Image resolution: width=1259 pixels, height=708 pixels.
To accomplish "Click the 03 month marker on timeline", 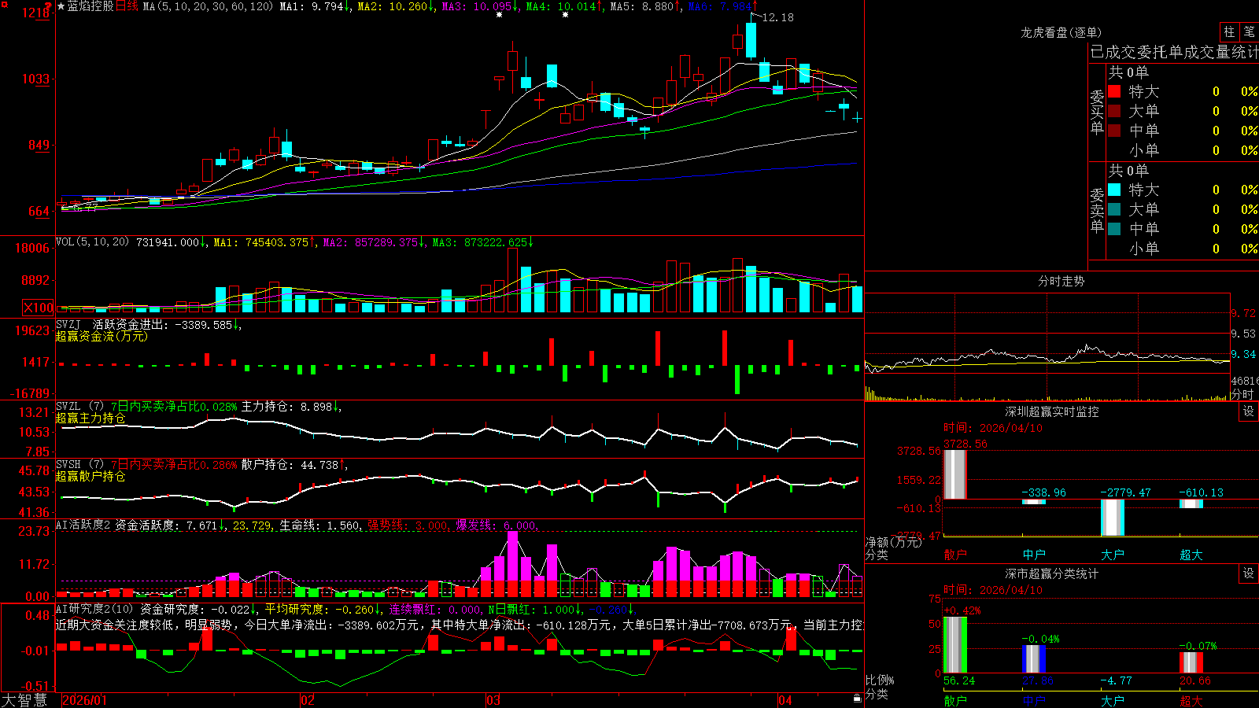I will click(x=493, y=700).
